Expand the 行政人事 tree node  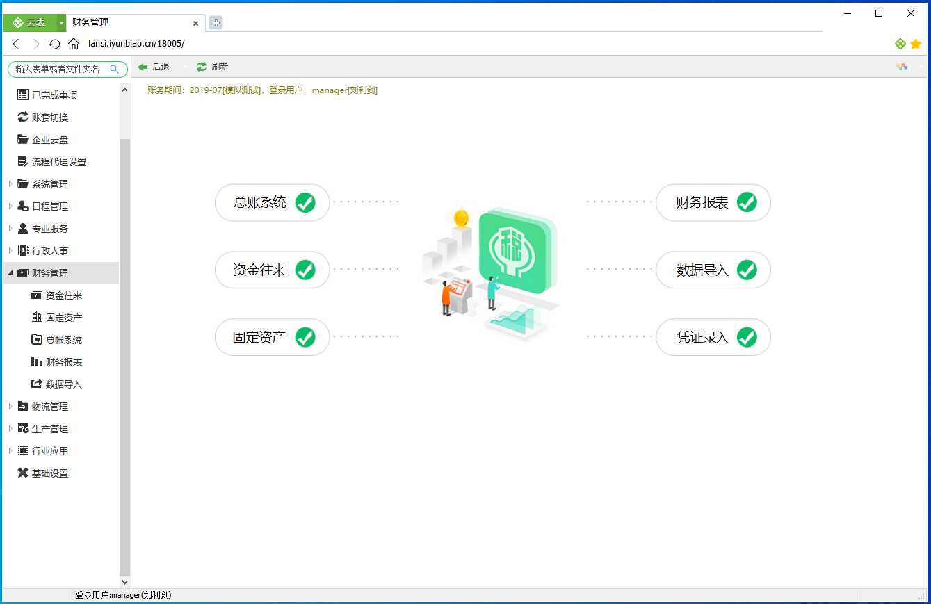click(x=10, y=250)
